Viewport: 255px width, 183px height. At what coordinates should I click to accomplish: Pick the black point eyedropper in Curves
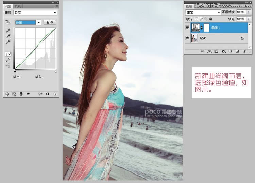tap(8, 30)
